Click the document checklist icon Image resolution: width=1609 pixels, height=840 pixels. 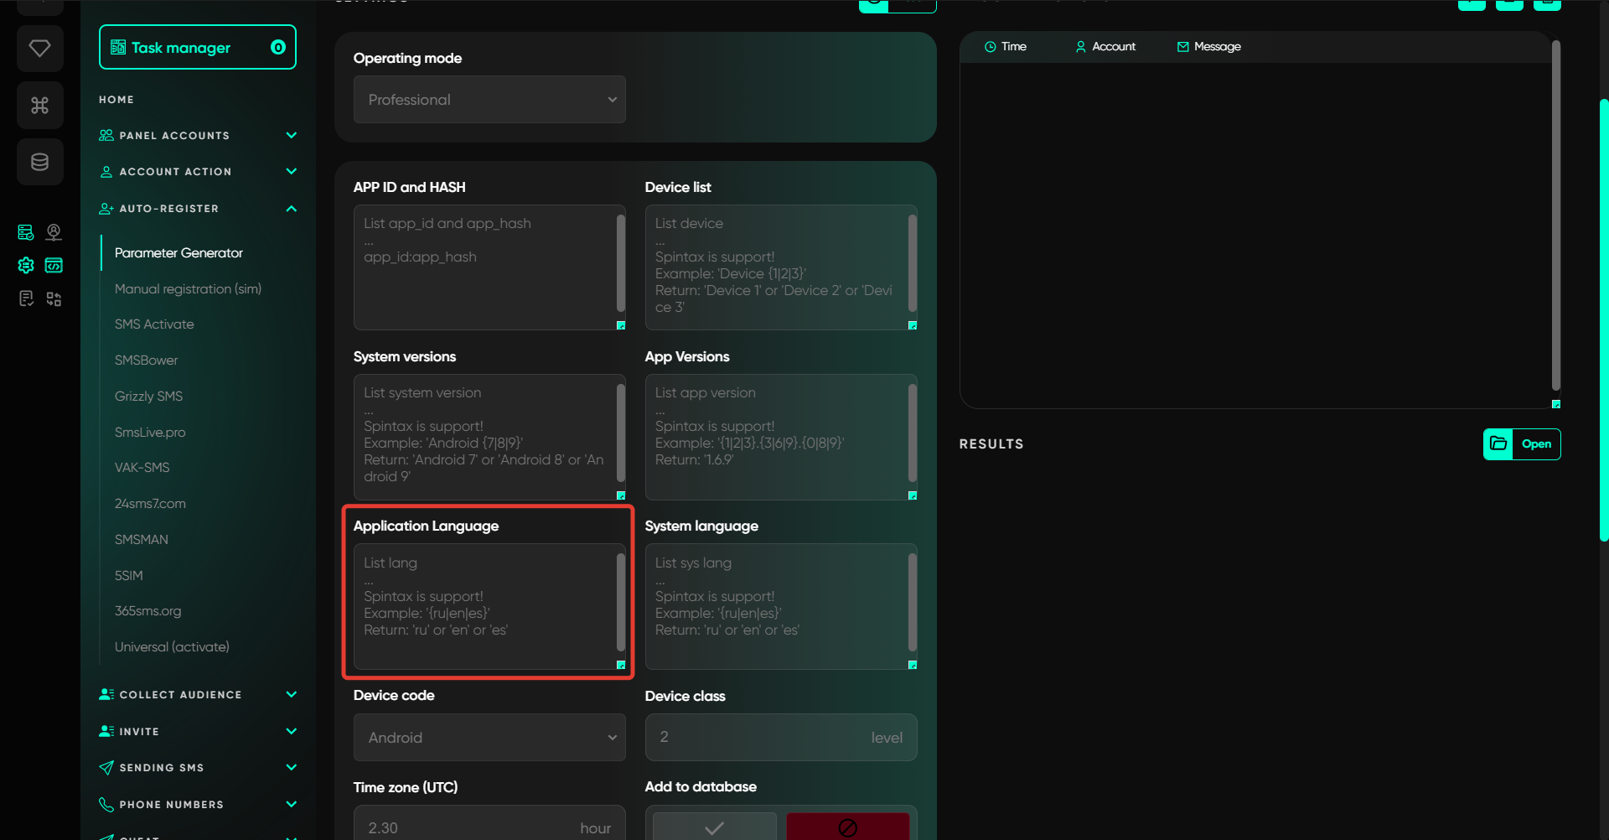pos(26,299)
